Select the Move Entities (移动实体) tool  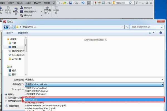pos(26,16)
